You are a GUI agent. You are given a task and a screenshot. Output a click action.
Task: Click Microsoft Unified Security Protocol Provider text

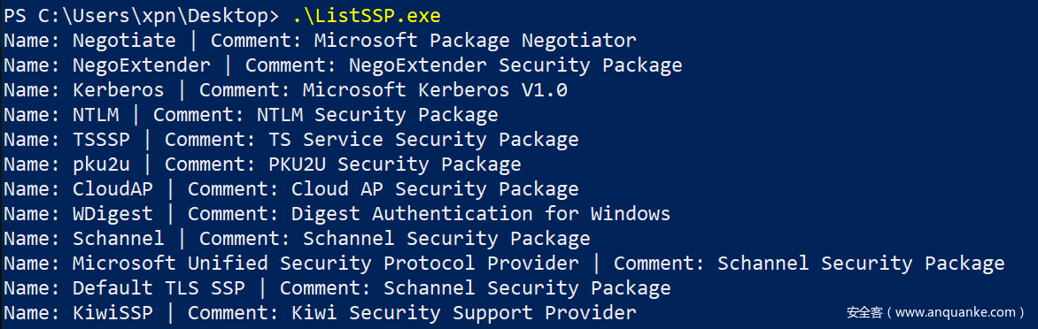326,264
